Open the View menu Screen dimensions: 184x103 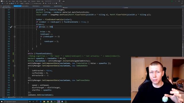pyautogui.click(x=10, y=1)
